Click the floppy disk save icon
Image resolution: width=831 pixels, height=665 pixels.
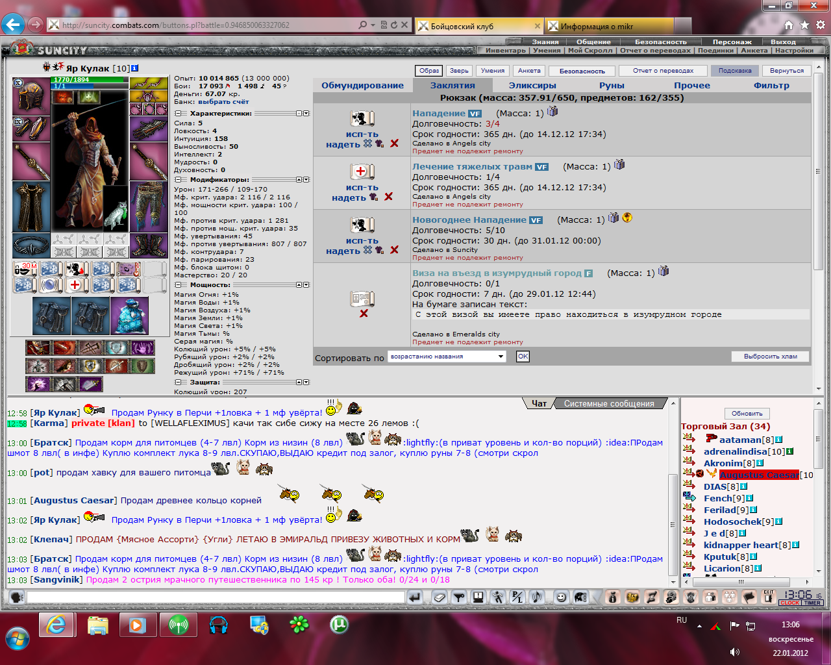(x=478, y=597)
